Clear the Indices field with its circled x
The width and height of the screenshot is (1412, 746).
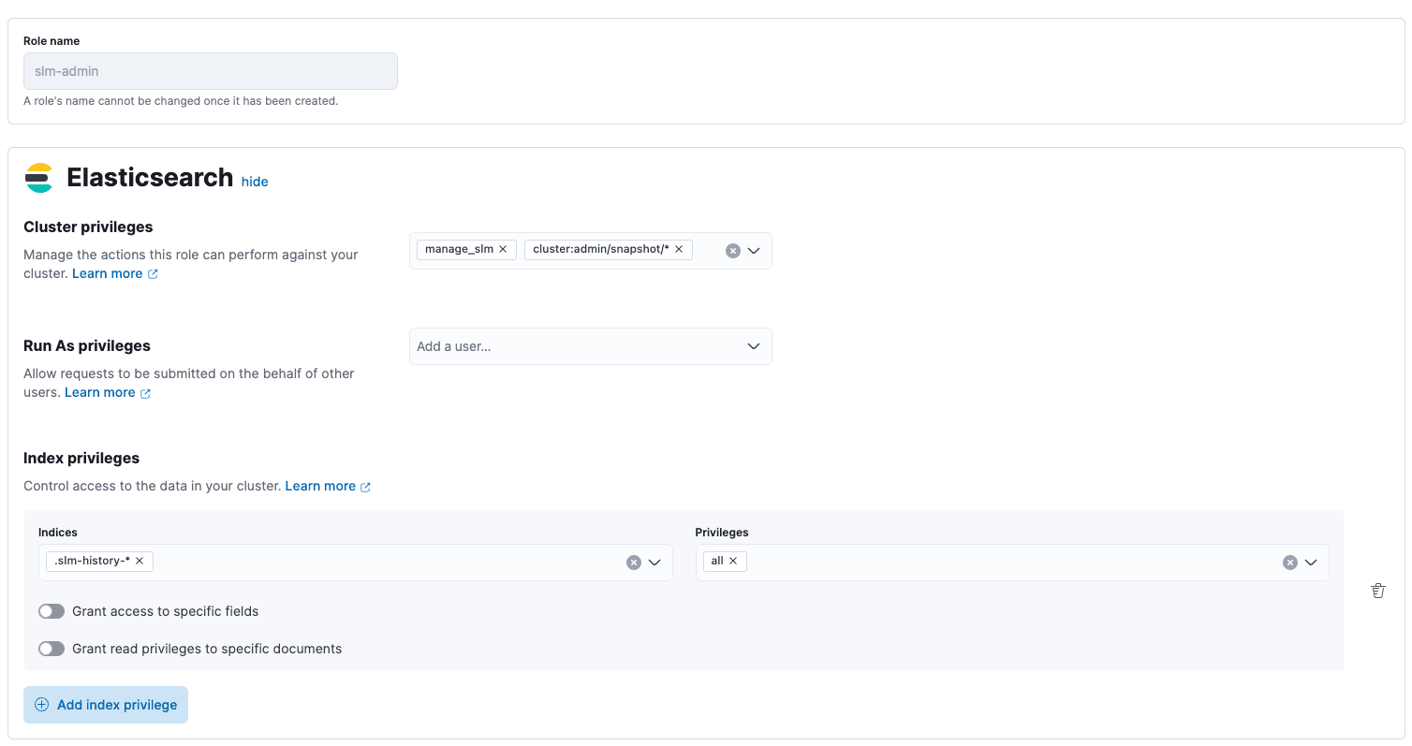click(634, 562)
